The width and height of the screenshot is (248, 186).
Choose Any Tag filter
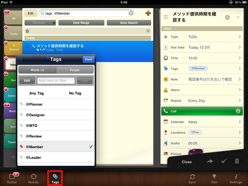[x=36, y=93]
